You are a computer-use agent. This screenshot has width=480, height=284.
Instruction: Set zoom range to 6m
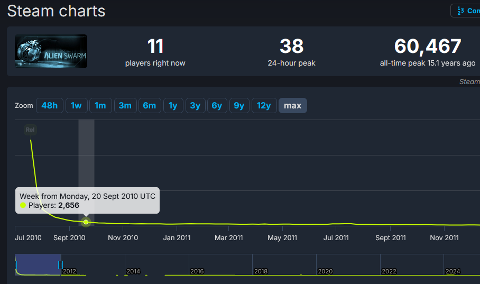coord(150,105)
